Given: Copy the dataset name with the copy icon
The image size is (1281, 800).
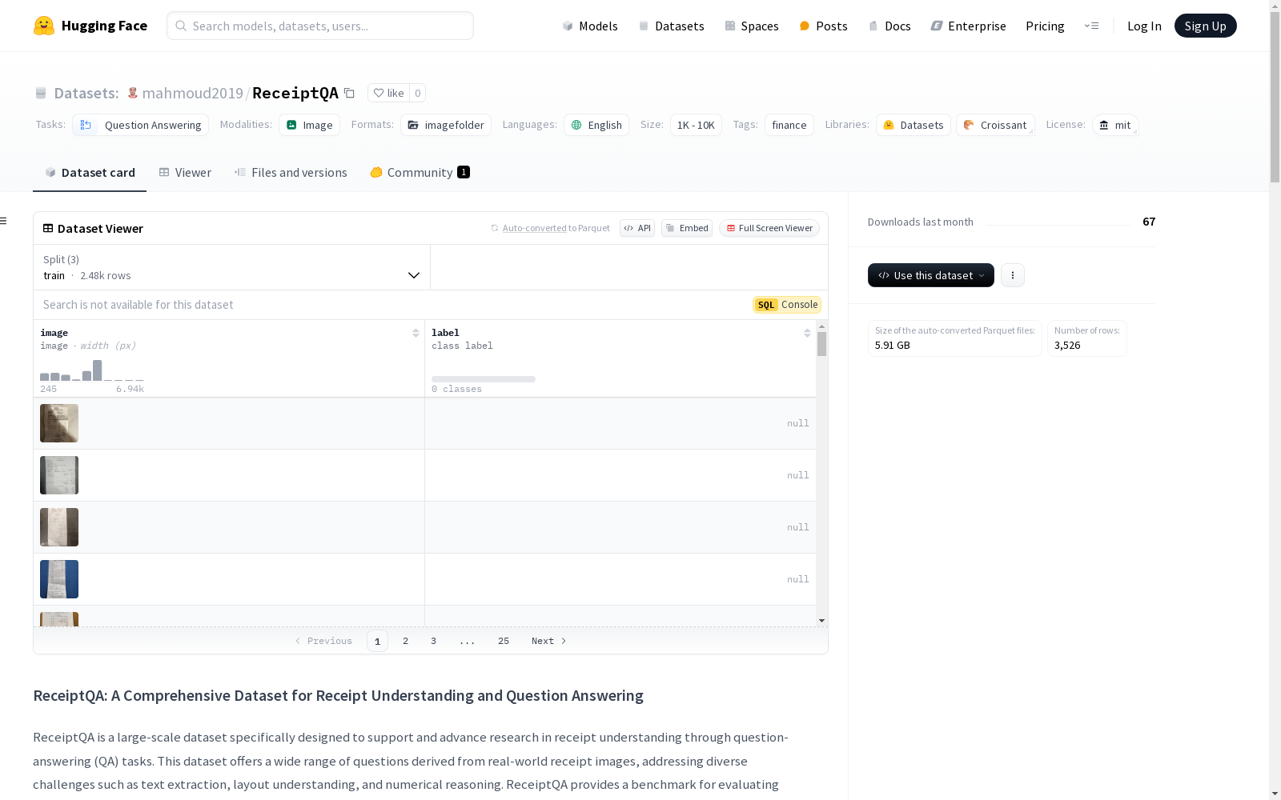Looking at the screenshot, I should [x=349, y=93].
